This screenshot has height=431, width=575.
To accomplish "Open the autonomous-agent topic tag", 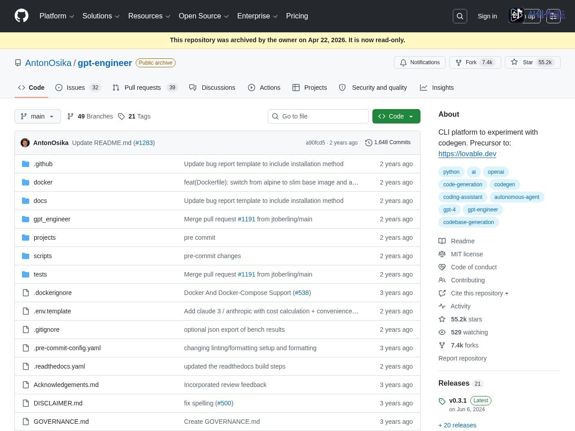I will click(517, 197).
